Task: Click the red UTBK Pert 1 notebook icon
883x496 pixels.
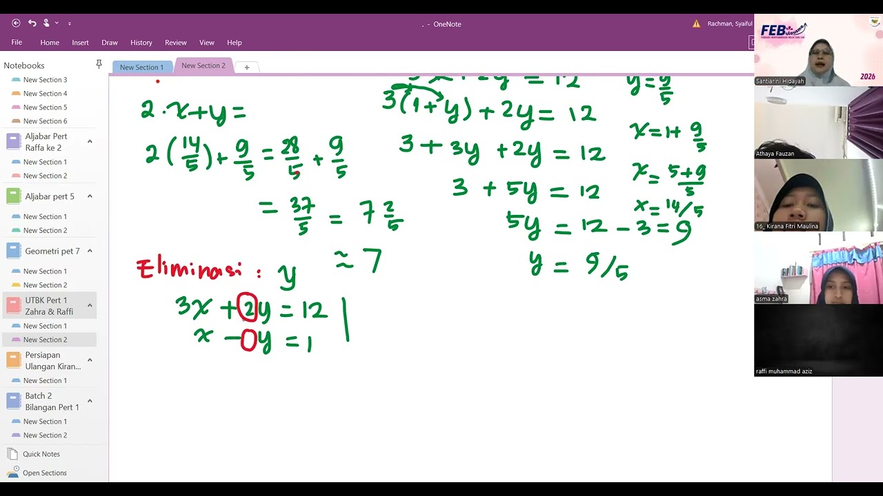Action: [14, 305]
